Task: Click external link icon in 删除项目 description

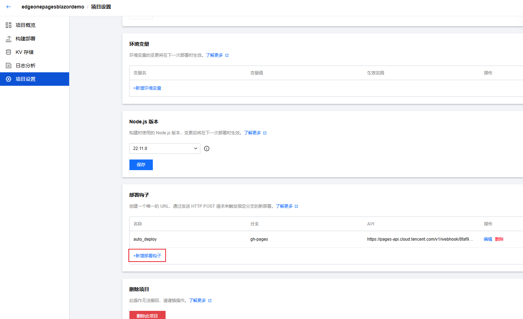Action: coord(210,301)
